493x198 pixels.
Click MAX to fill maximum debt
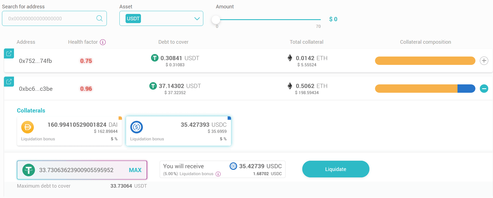coord(135,170)
